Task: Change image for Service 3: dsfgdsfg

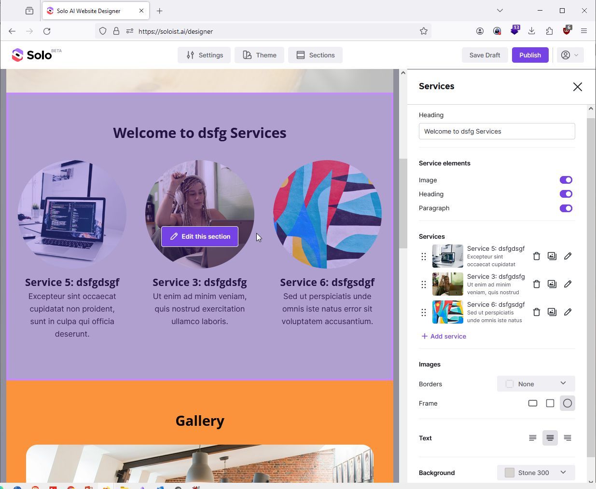Action: [x=552, y=284]
